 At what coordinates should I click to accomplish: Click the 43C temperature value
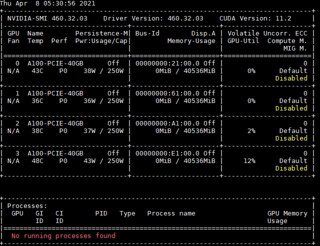[37, 71]
